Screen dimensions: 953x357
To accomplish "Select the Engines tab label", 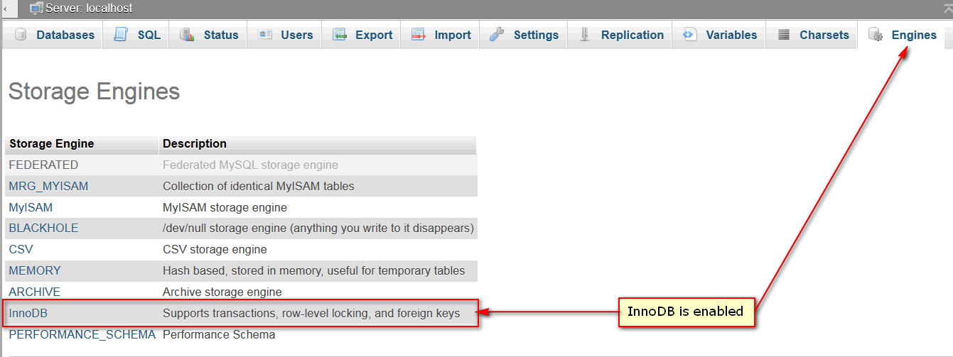I will pyautogui.click(x=914, y=35).
